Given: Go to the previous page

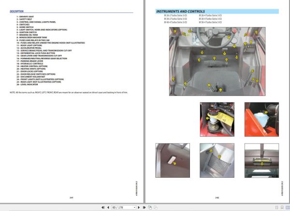Looking at the screenshot, I should [x=108, y=208].
